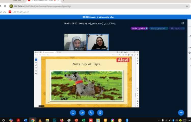Open the participants list icon

pos(183,23)
